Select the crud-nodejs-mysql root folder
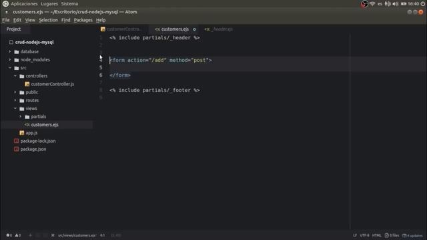 (34, 42)
